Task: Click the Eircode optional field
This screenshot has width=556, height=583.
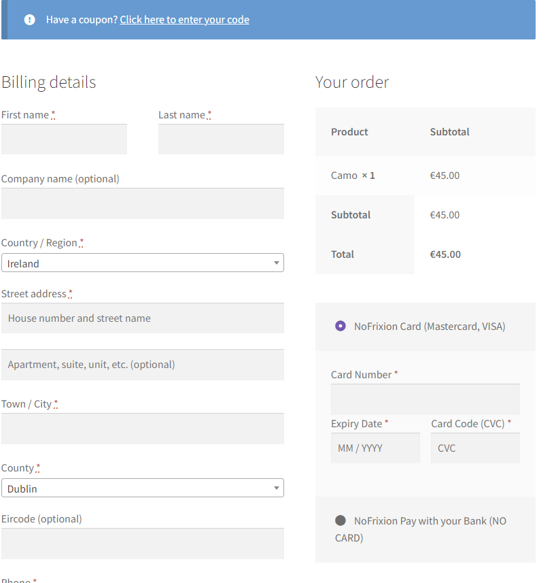Action: point(142,543)
